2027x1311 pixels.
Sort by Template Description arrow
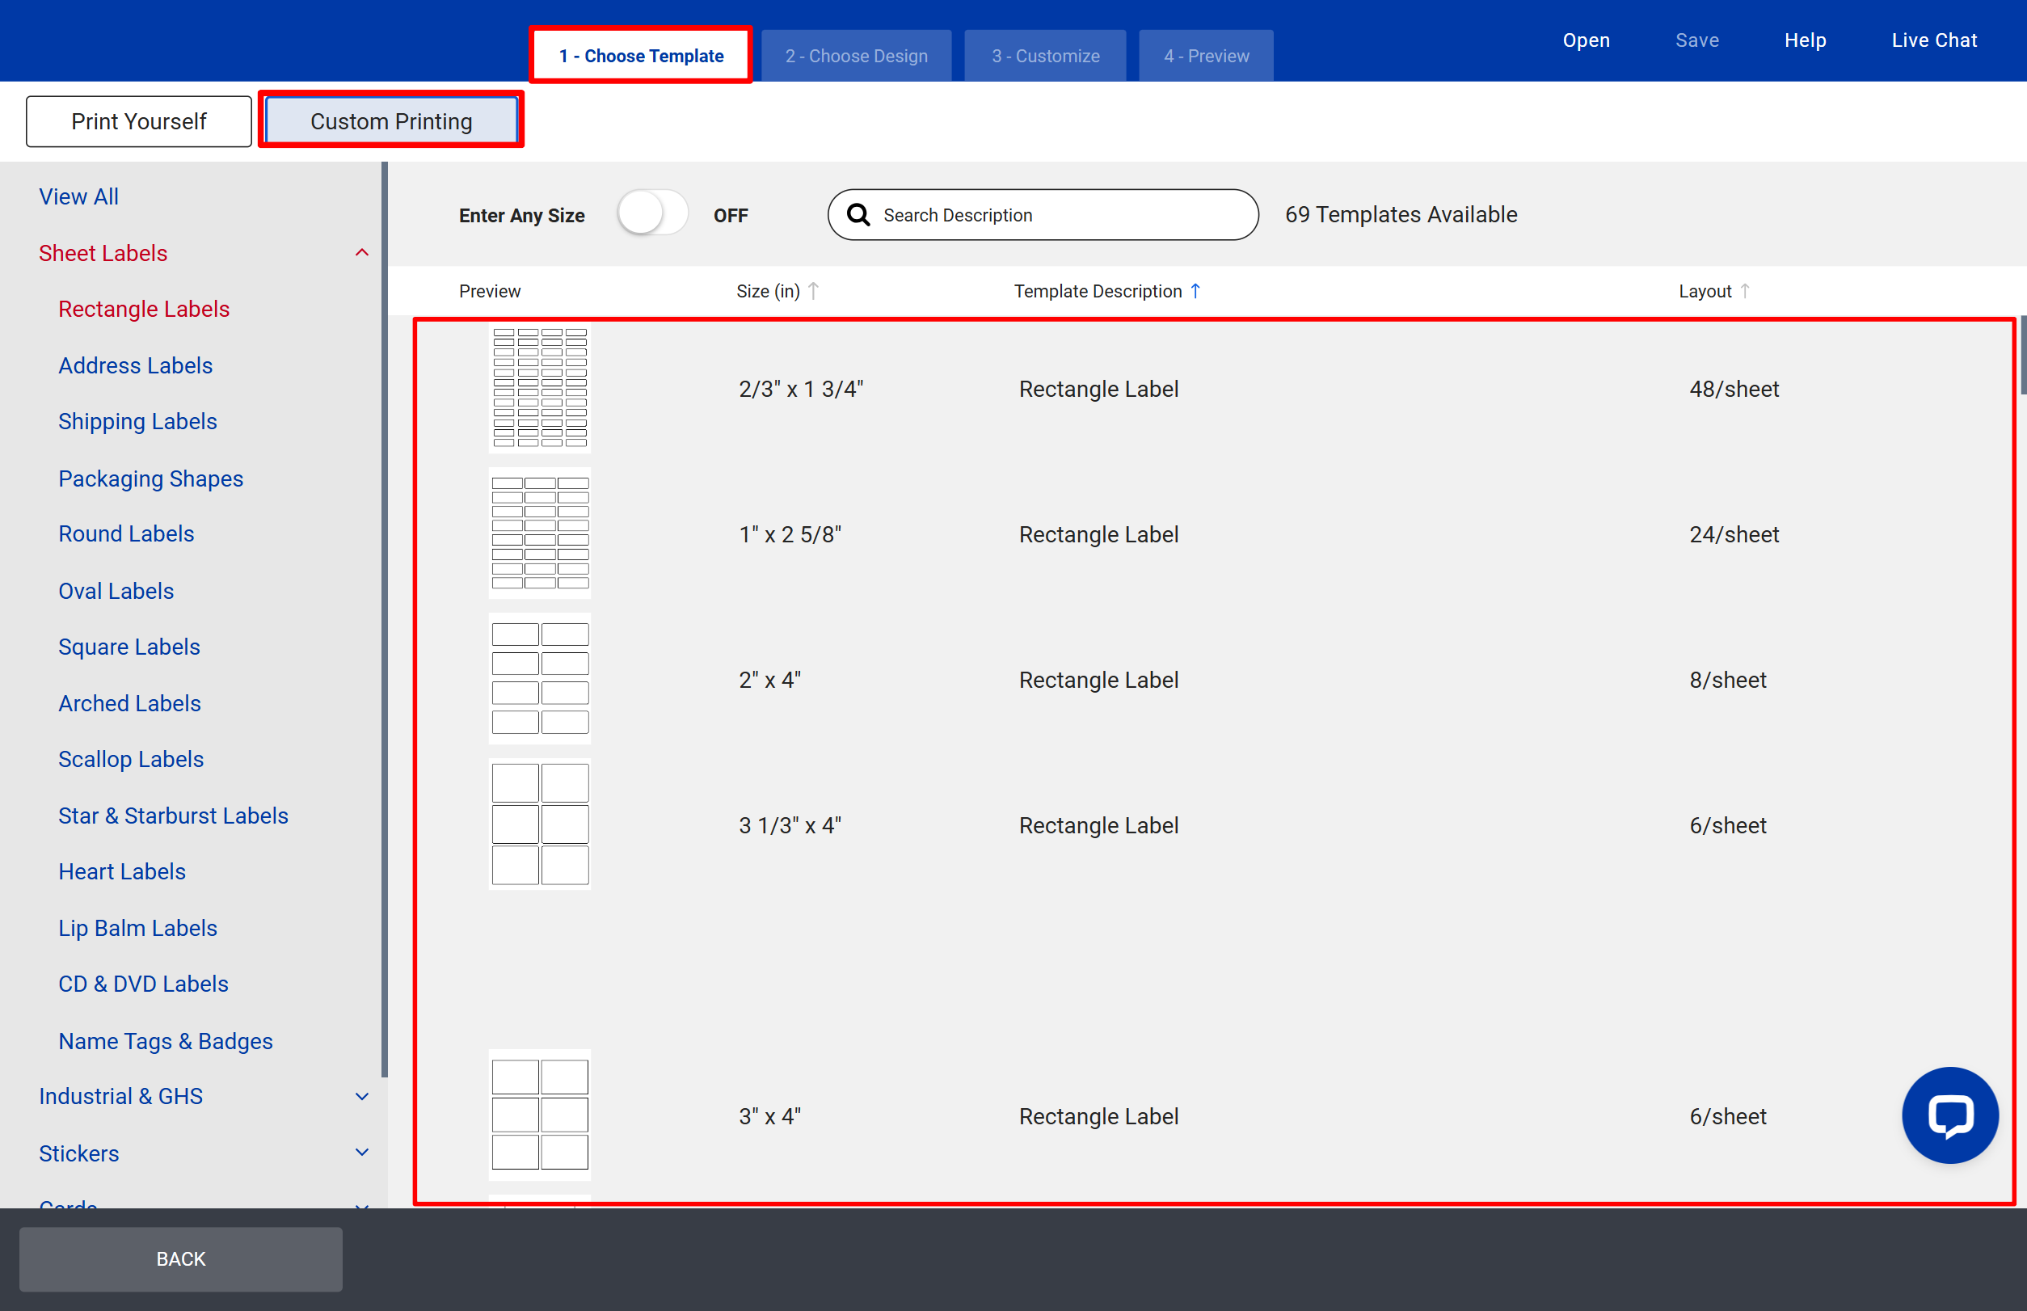[x=1195, y=291]
